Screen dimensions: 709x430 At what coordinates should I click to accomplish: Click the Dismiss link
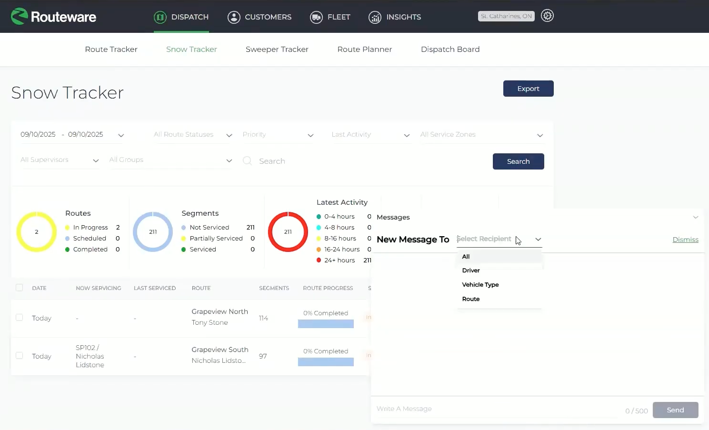coord(685,240)
